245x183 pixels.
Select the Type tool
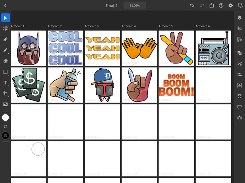(x=5, y=83)
